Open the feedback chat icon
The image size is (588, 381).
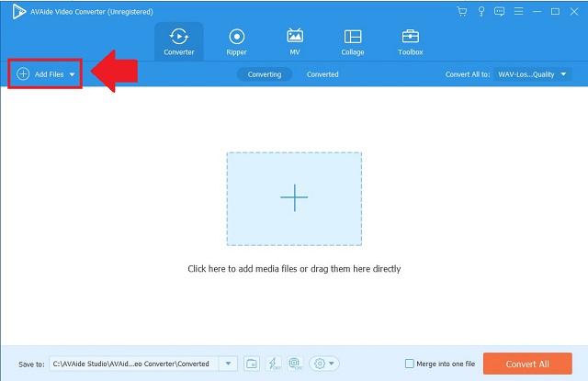tap(499, 12)
